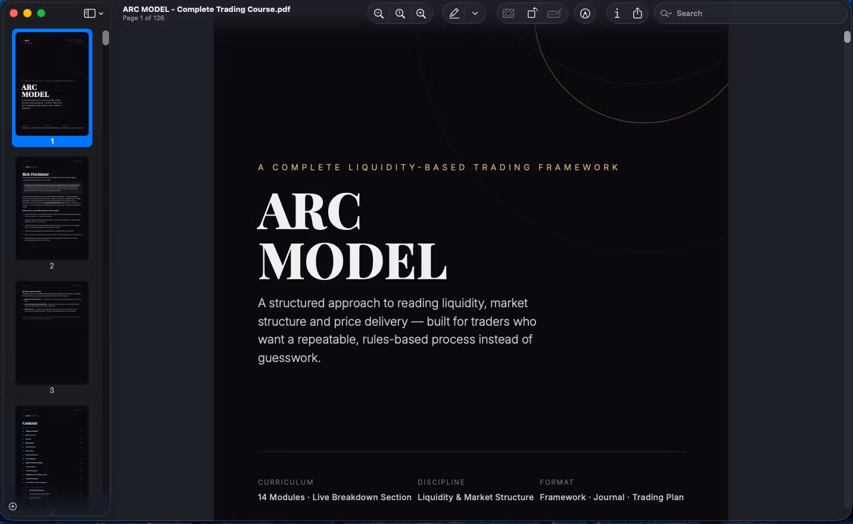853x524 pixels.
Task: Click the Actual Size zoom icon
Action: [400, 14]
